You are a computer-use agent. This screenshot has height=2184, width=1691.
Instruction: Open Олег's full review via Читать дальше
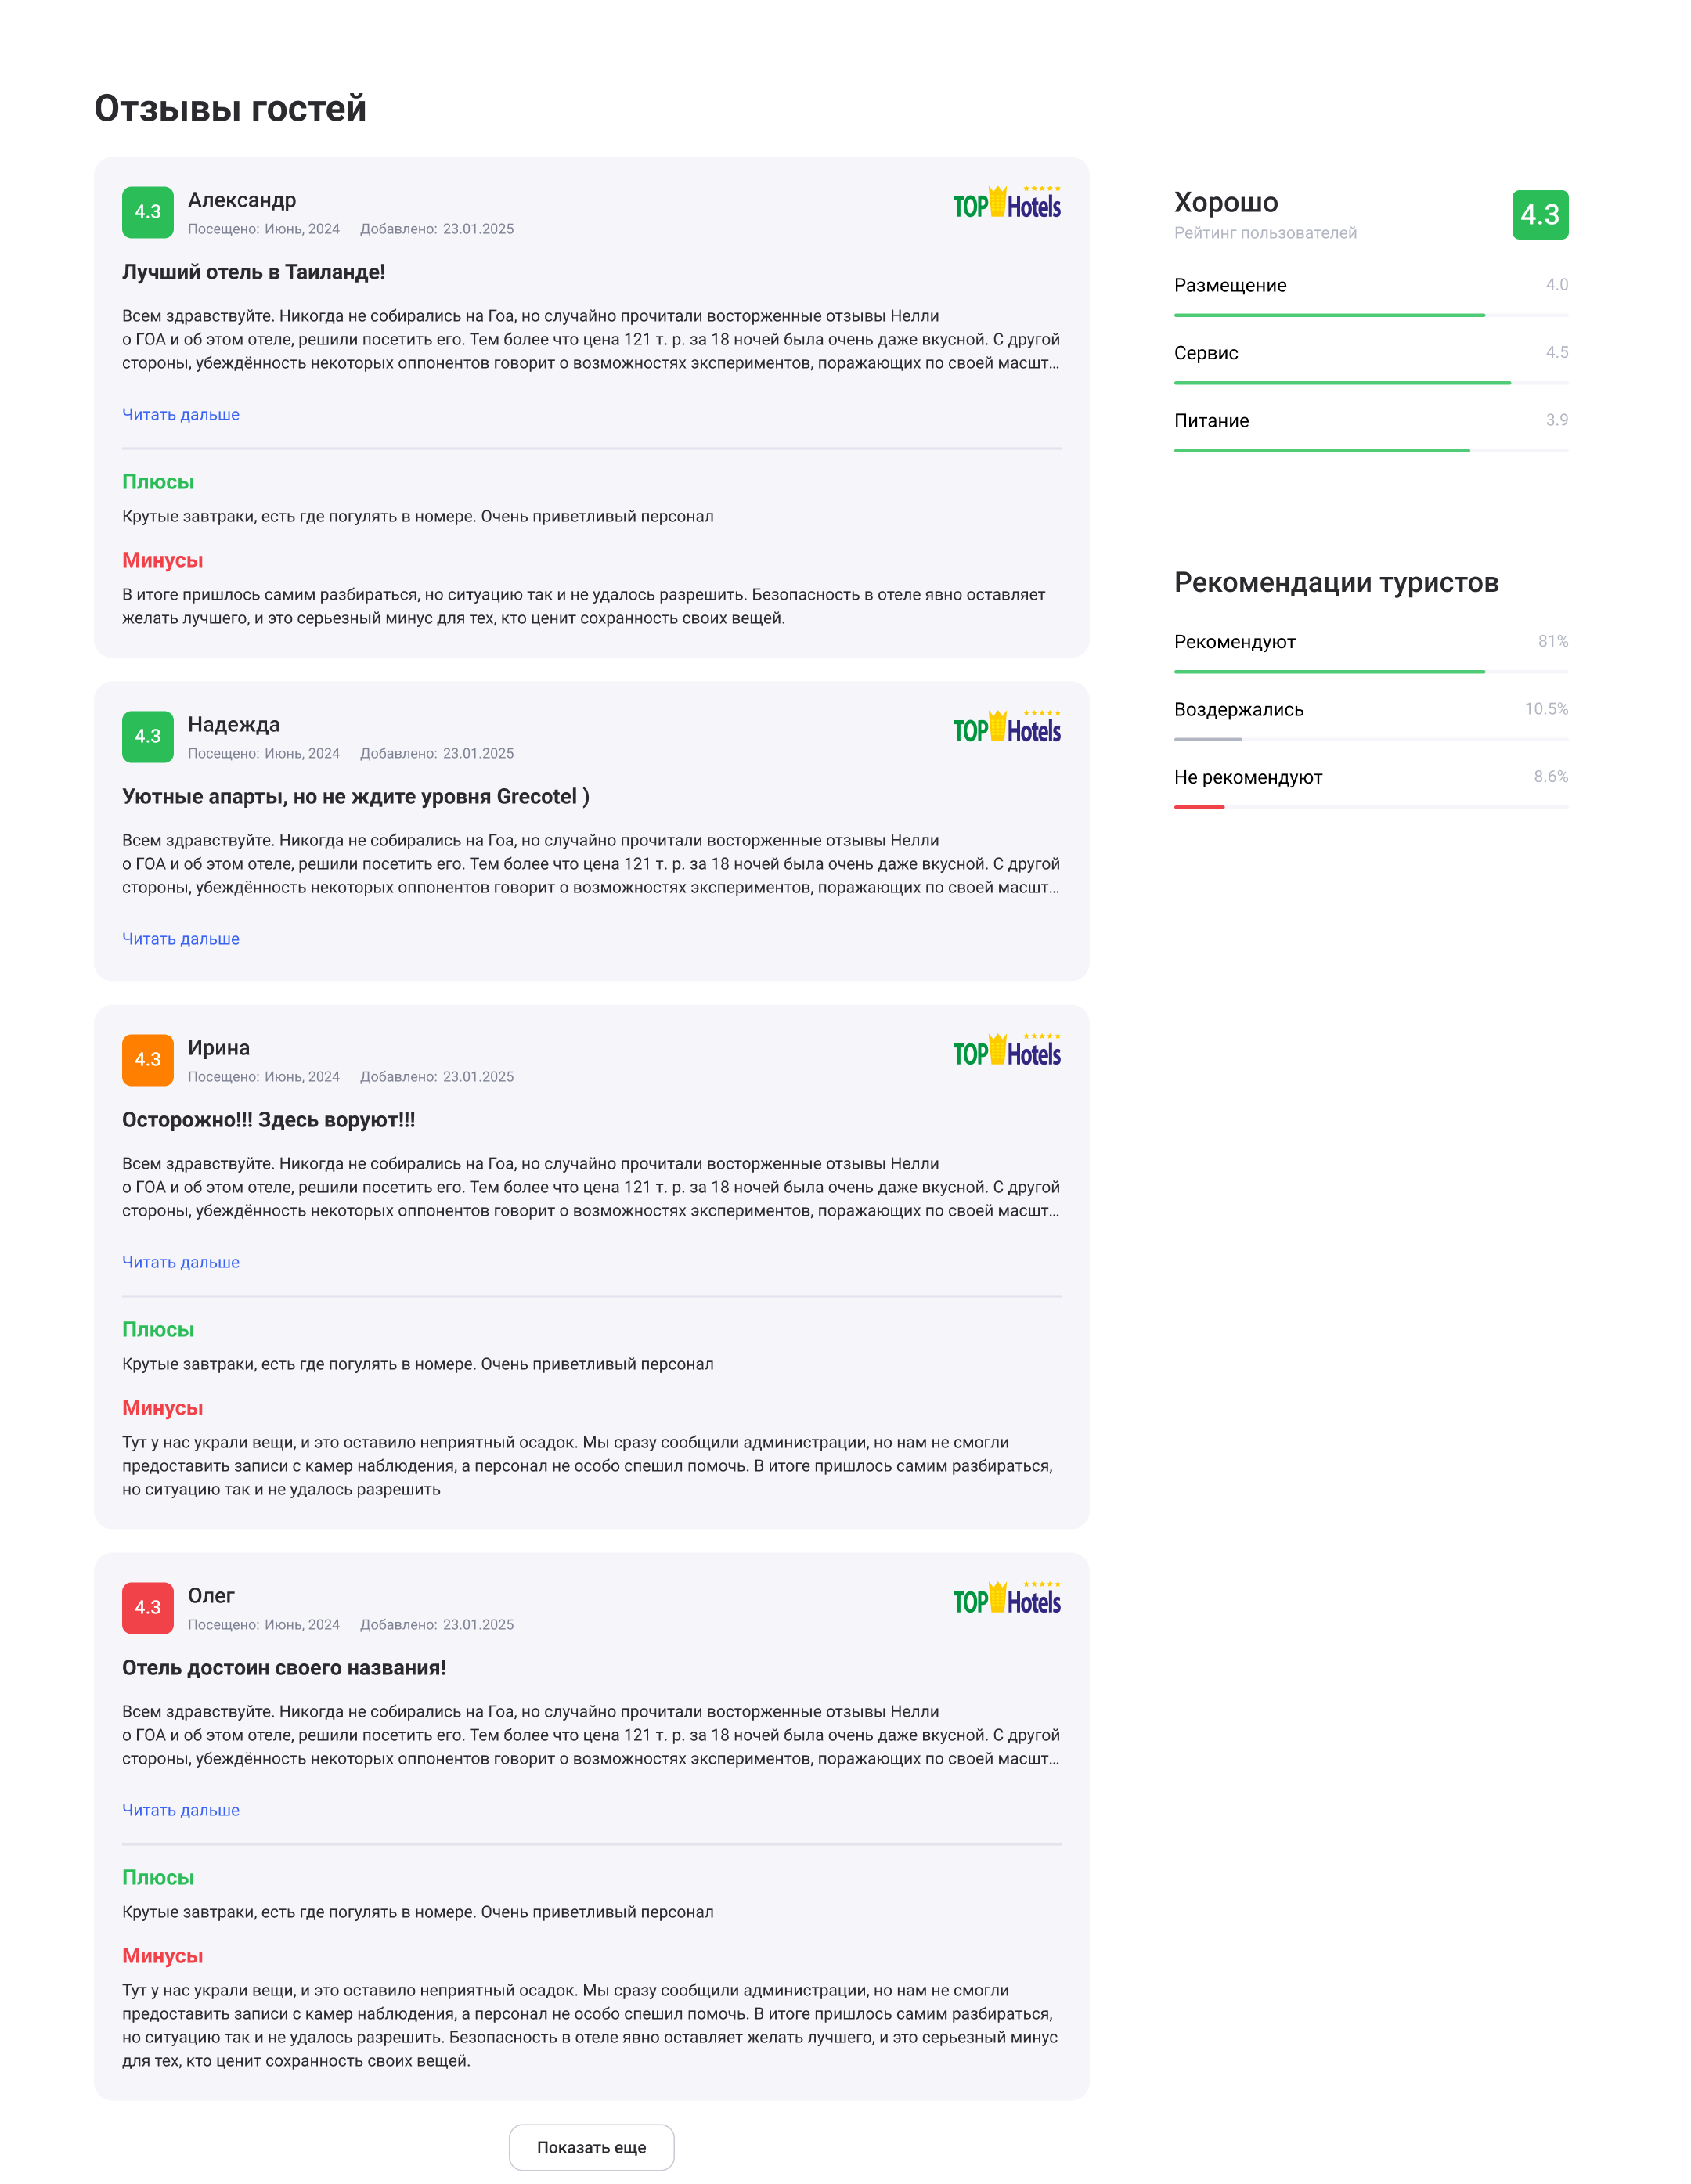click(181, 1810)
